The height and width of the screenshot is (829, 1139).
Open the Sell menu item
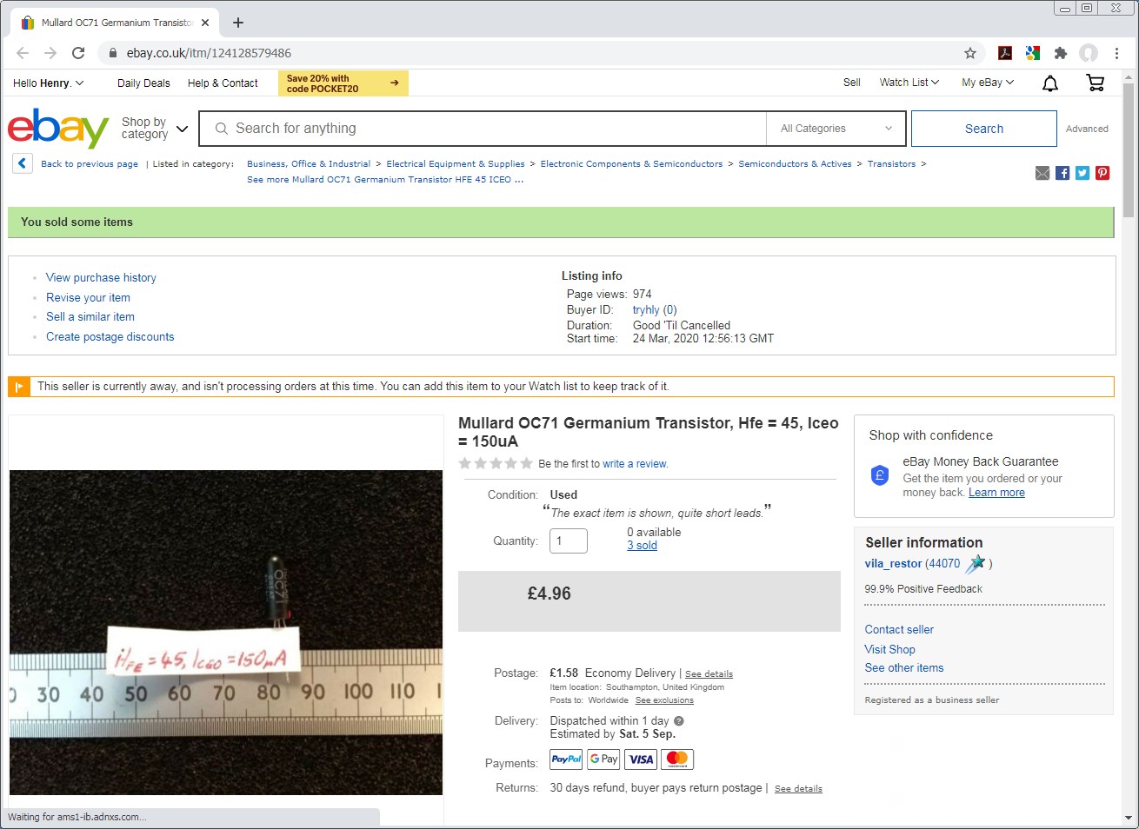852,83
